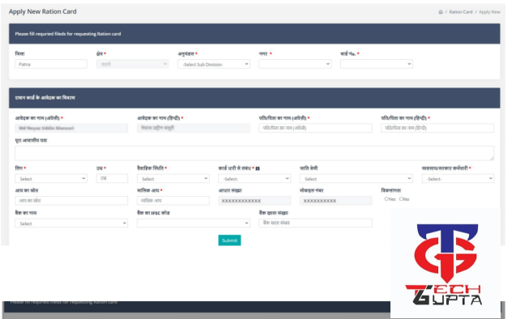The width and height of the screenshot is (516, 319).
Task: Click the full residential address text area
Action: point(254,153)
